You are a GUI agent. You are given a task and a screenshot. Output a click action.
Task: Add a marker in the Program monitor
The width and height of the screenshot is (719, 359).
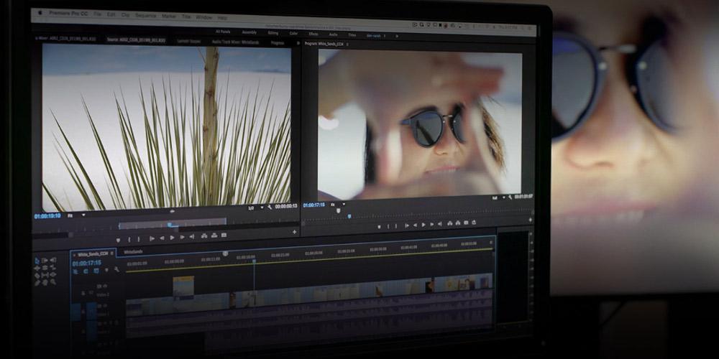click(x=380, y=225)
